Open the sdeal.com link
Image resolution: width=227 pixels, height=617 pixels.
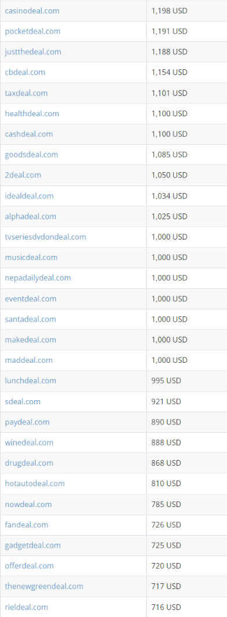23,401
